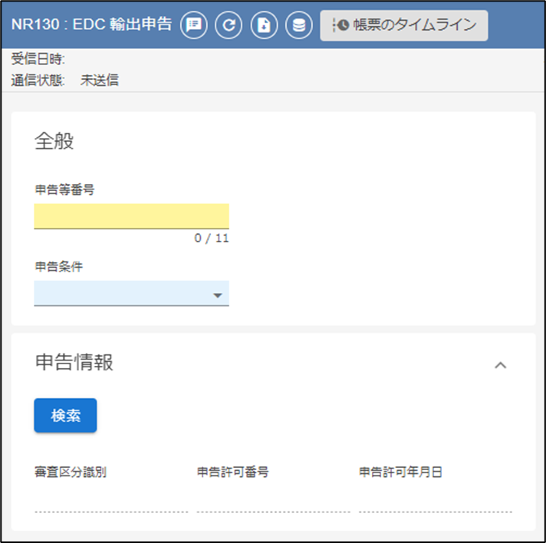This screenshot has width=546, height=543.
Task: Click the 全般 section heading
Action: tap(54, 141)
